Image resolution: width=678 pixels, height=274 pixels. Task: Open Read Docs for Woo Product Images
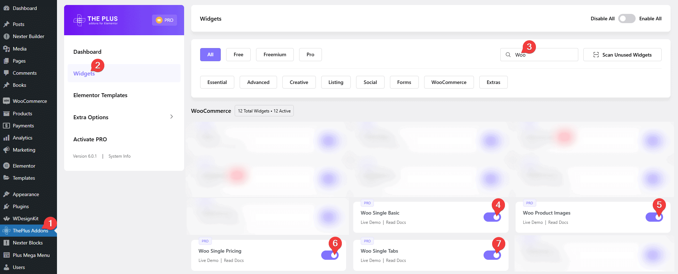coord(558,222)
